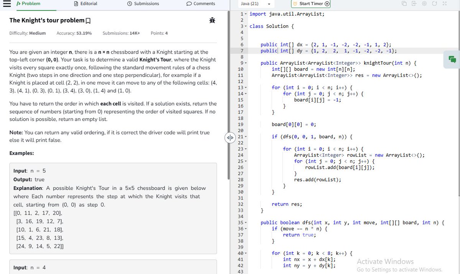Open the hamburger menu icon
The height and width of the screenshot is (274, 460).
8,4
